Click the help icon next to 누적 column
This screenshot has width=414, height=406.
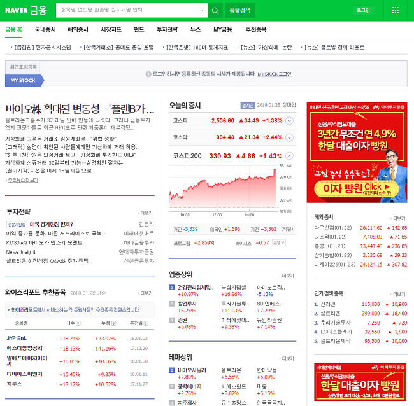coord(114,323)
